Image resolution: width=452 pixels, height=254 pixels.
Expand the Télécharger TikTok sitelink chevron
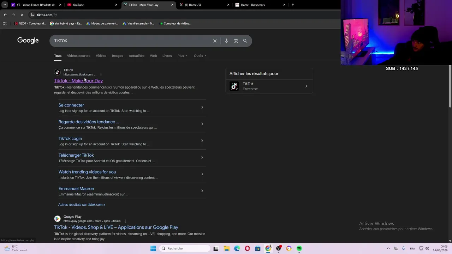coord(202,157)
